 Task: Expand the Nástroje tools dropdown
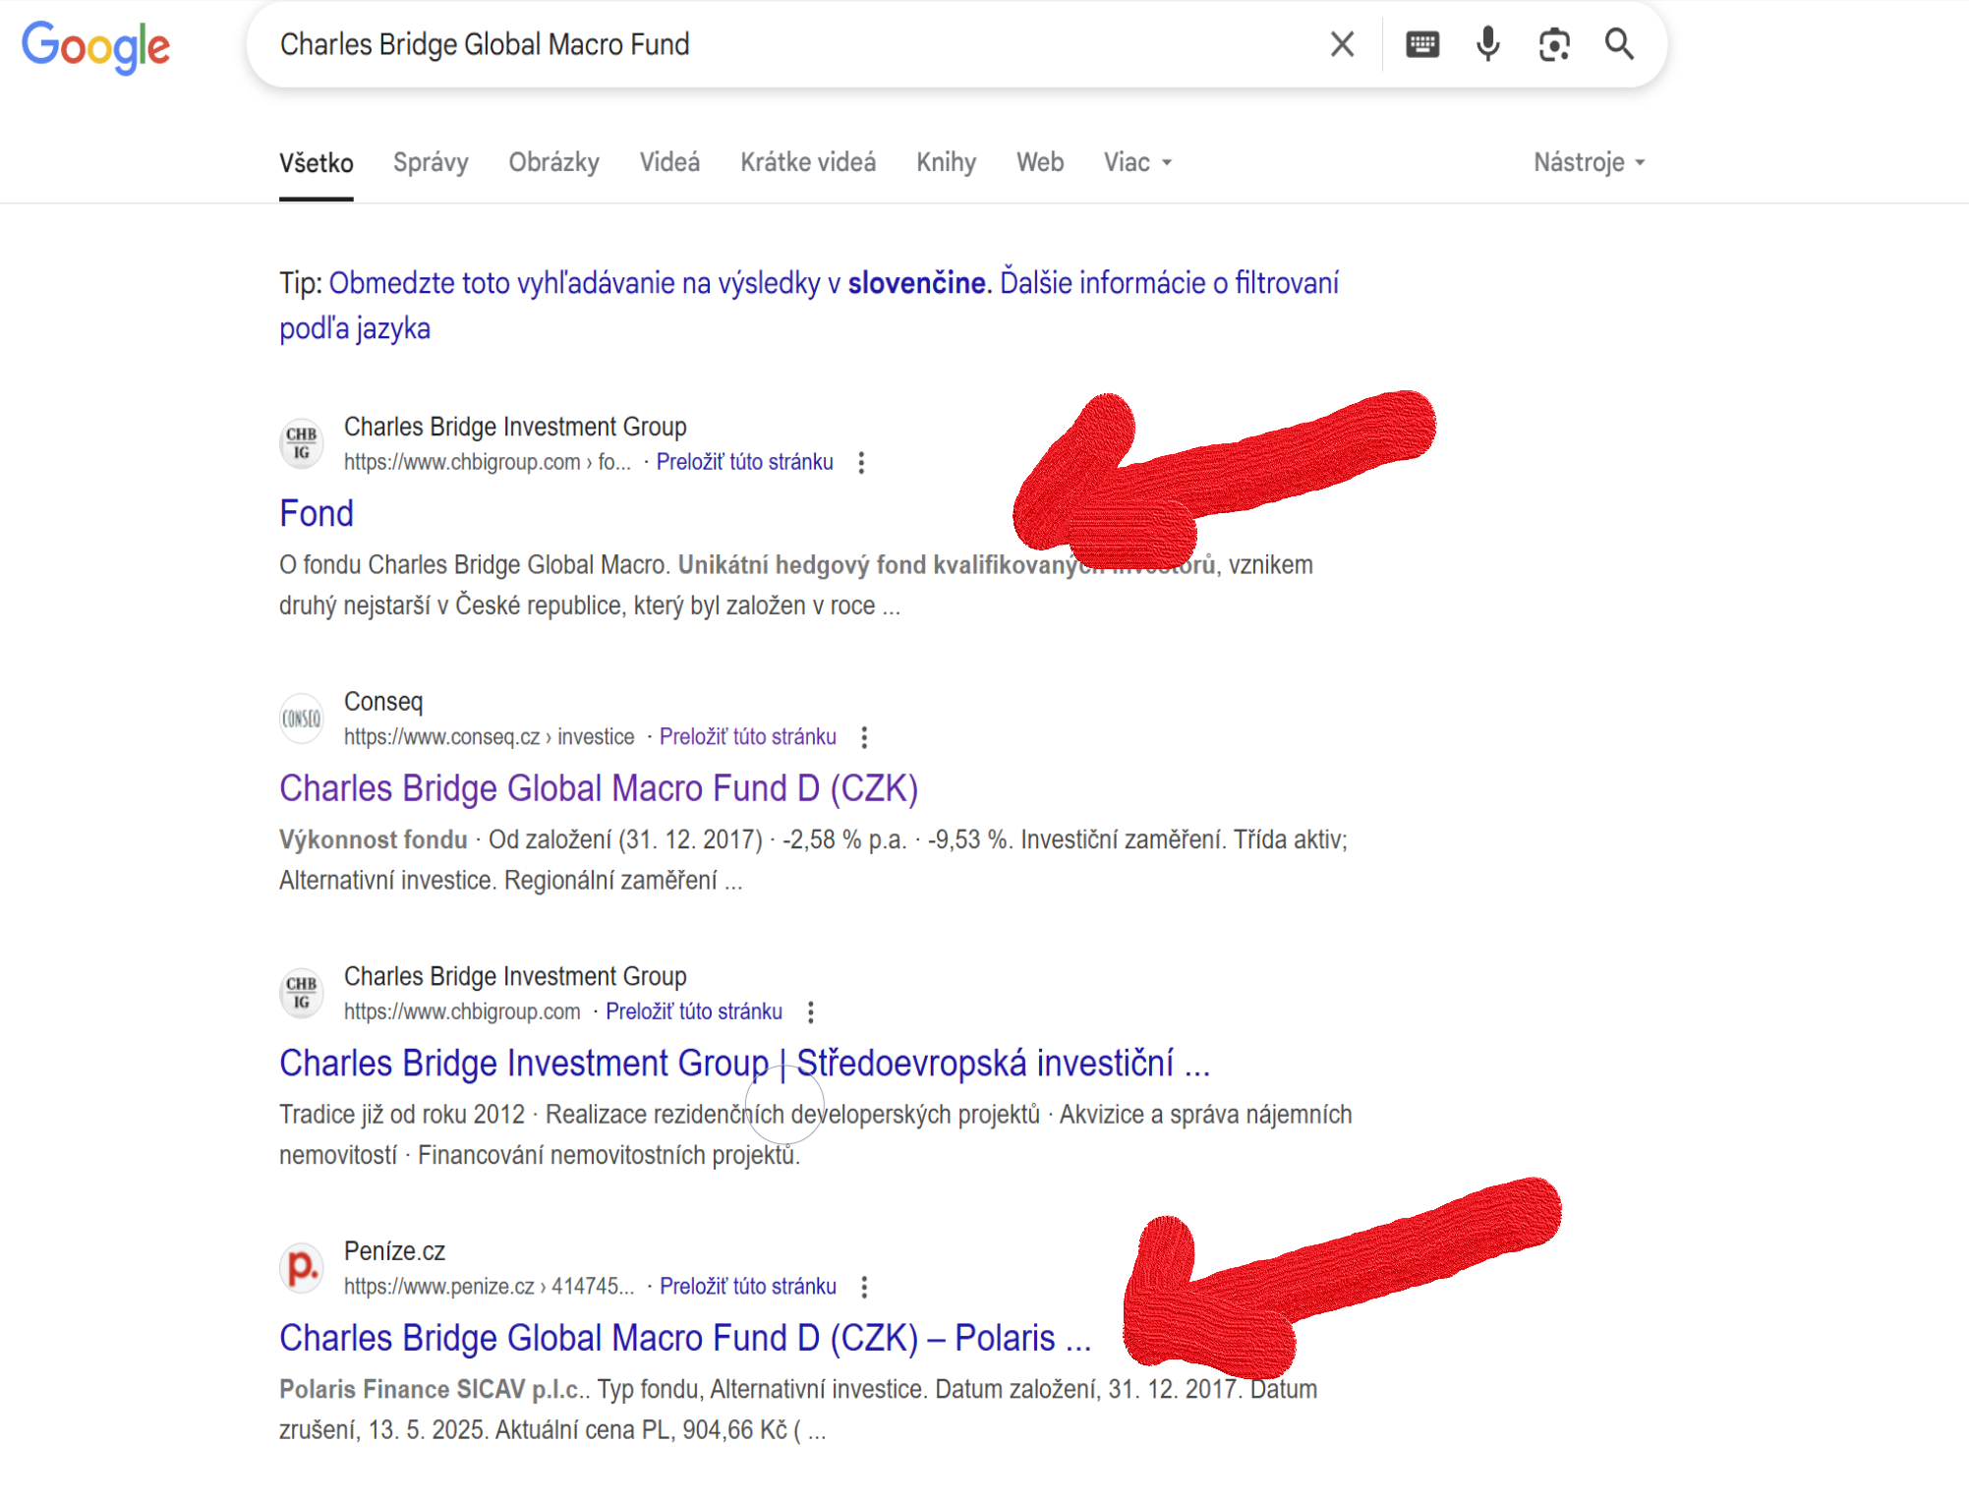tap(1590, 162)
